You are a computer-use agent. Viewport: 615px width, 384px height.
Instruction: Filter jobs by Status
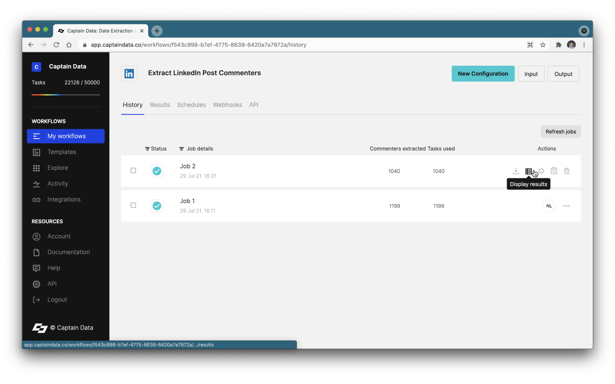[x=156, y=149]
